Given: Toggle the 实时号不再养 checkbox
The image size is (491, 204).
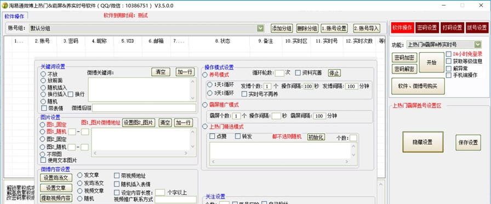Looking at the screenshot, I should pyautogui.click(x=244, y=94).
